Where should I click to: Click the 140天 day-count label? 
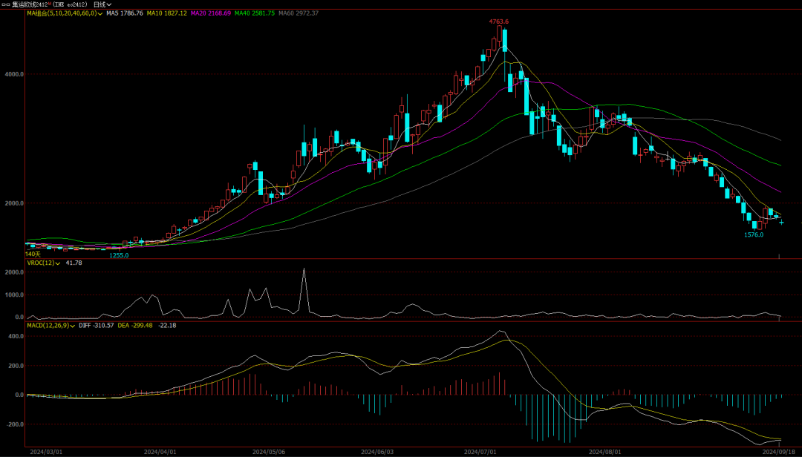pyautogui.click(x=32, y=254)
